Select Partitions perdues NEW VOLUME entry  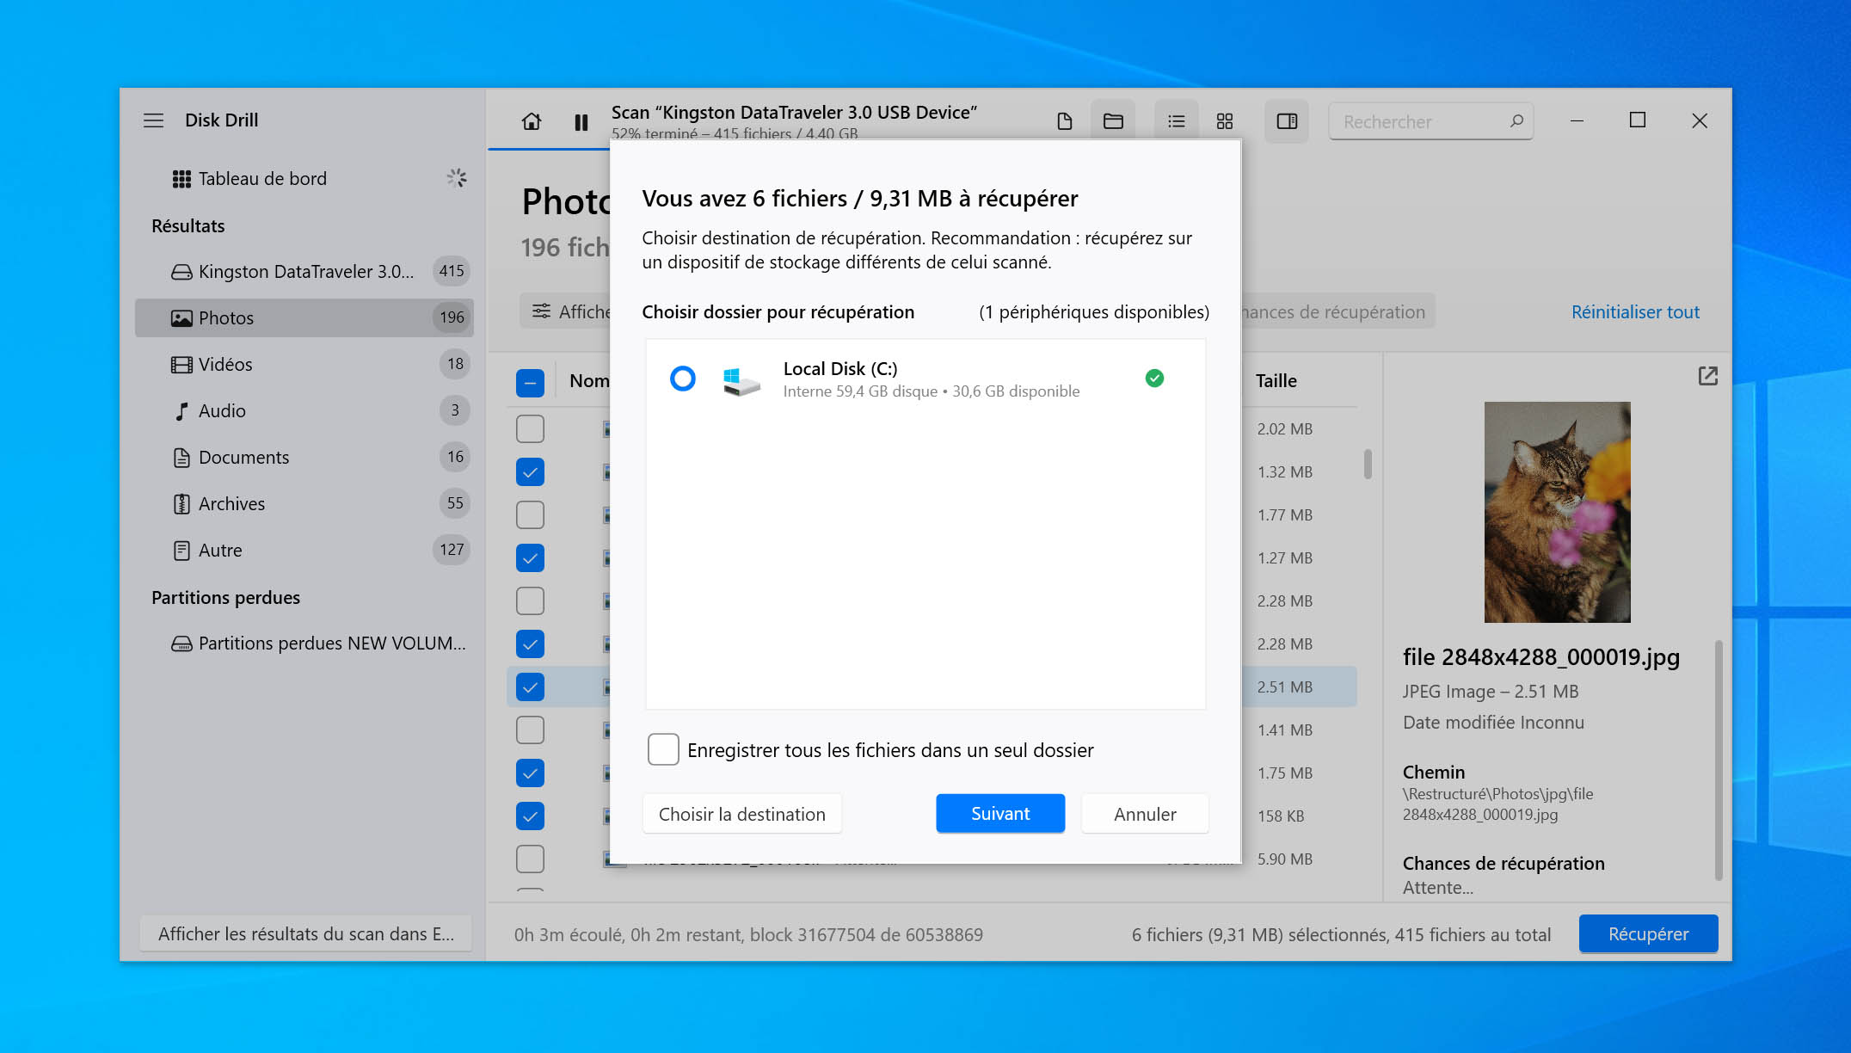click(x=304, y=643)
